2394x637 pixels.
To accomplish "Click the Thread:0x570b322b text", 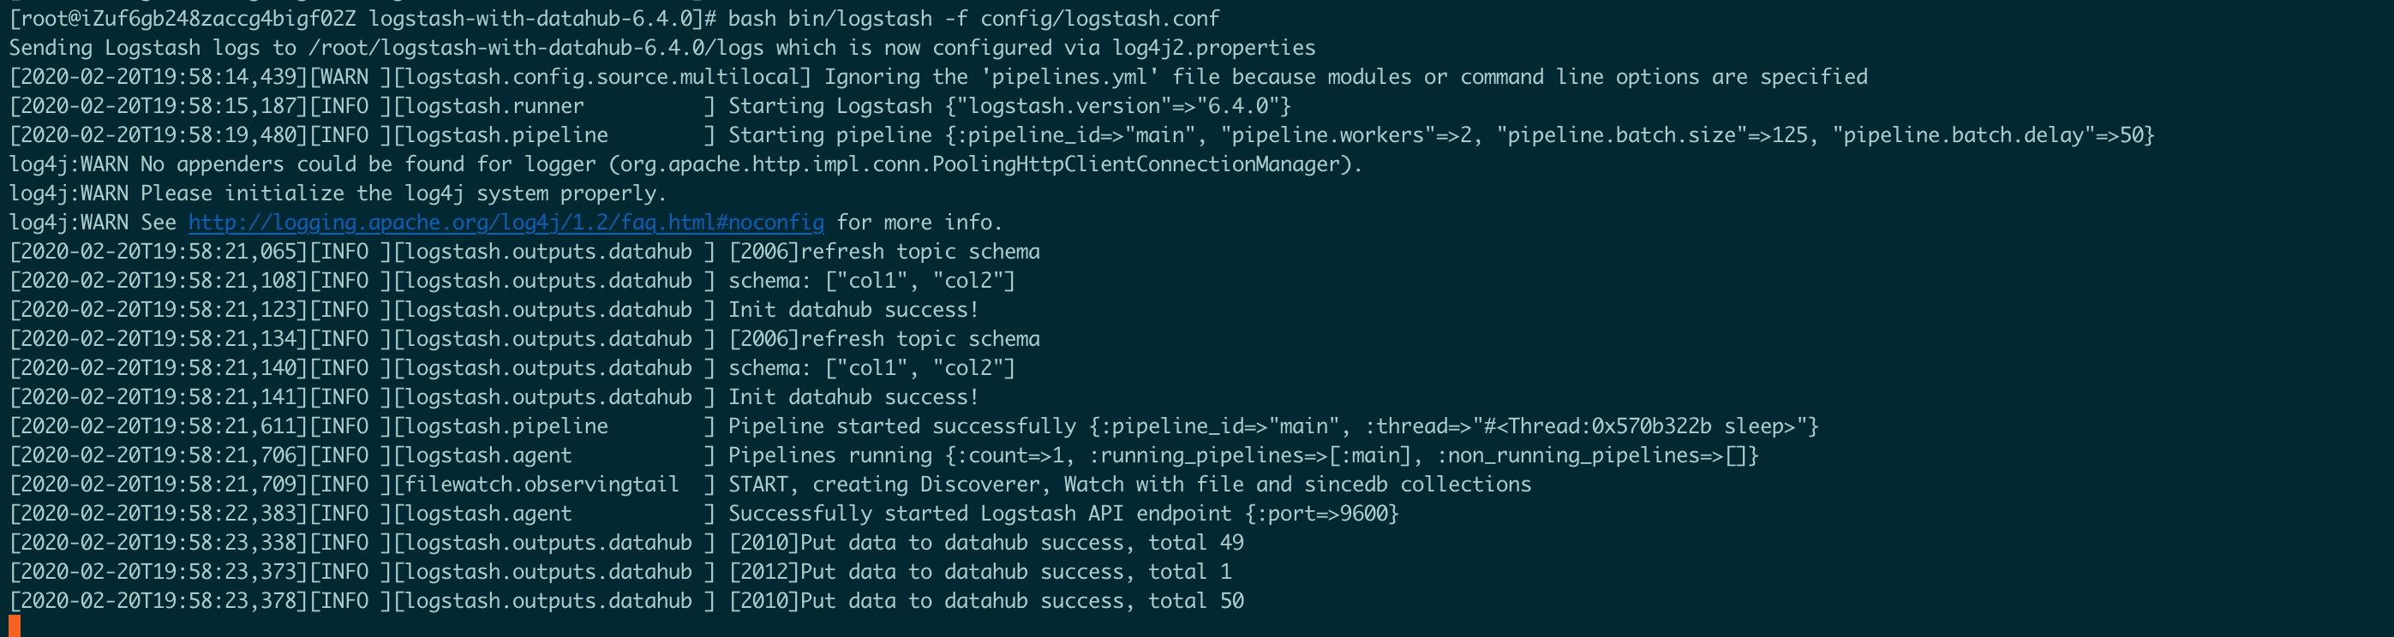I will [x=1608, y=426].
